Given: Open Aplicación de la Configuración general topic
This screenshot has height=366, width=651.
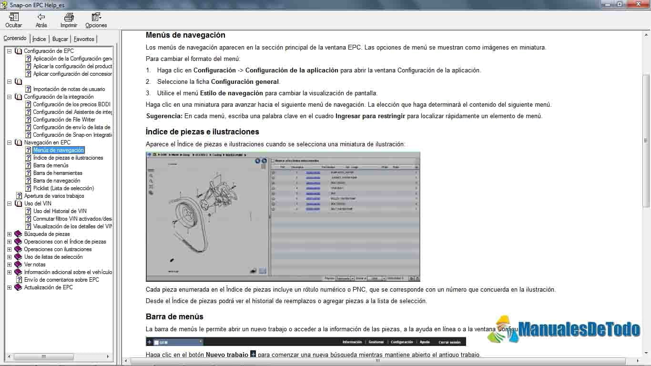Looking at the screenshot, I should 72,59.
